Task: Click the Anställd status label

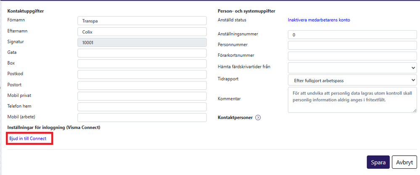Action: [232, 20]
